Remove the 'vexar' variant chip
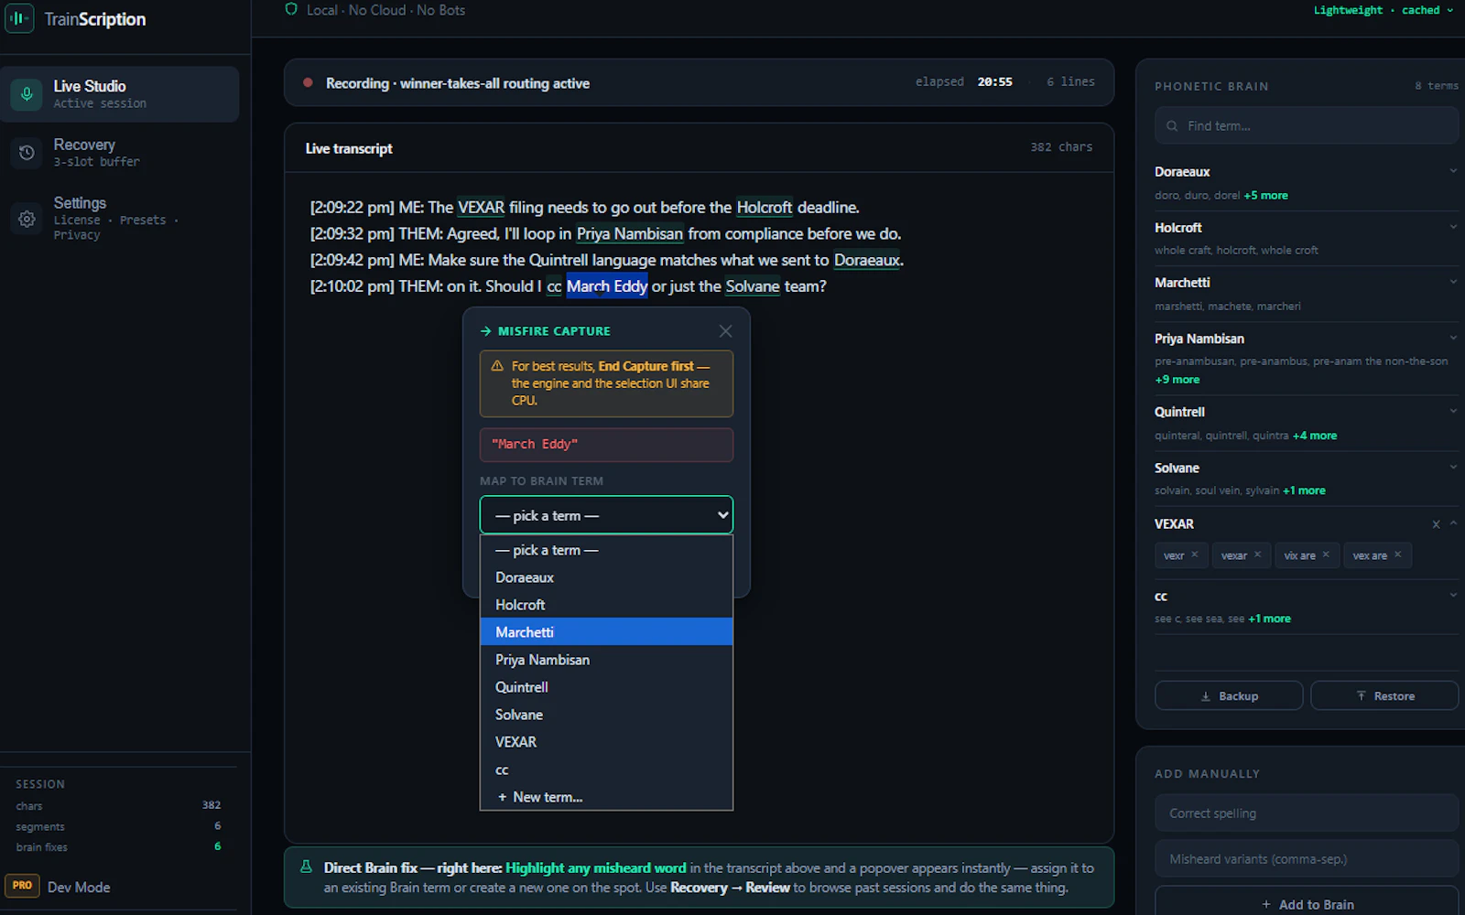Image resolution: width=1465 pixels, height=915 pixels. click(1257, 554)
